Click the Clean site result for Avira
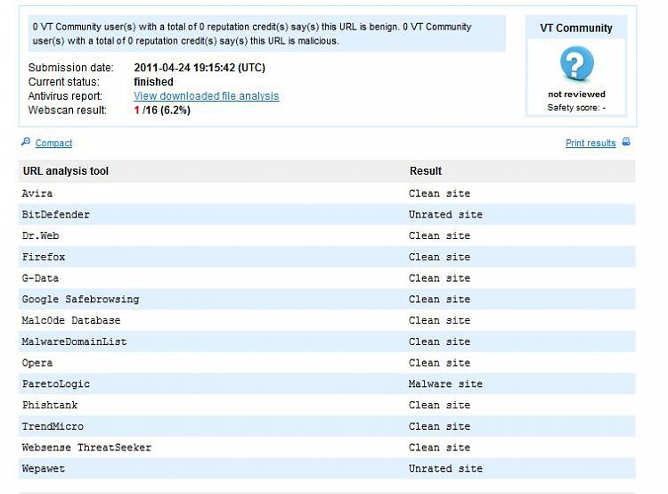 point(439,193)
